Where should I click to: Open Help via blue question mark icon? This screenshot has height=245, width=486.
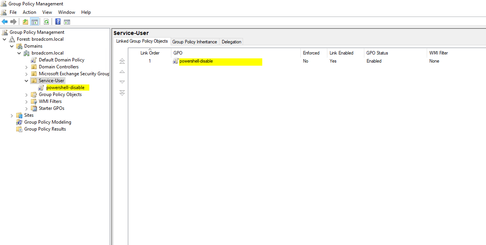pyautogui.click(x=58, y=22)
